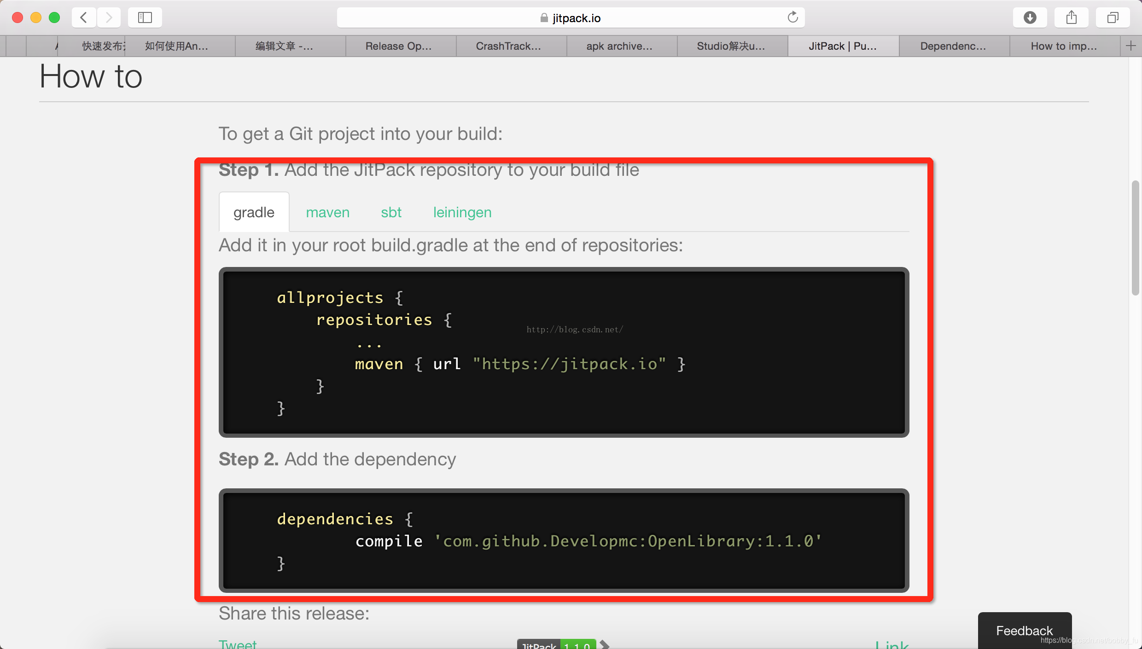Click the Share this release text

294,614
